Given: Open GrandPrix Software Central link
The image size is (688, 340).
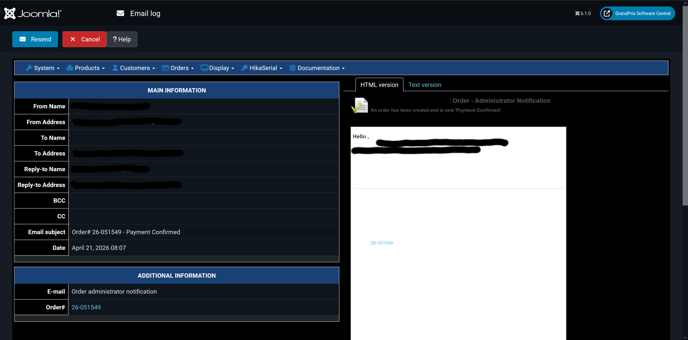Looking at the screenshot, I should point(637,14).
